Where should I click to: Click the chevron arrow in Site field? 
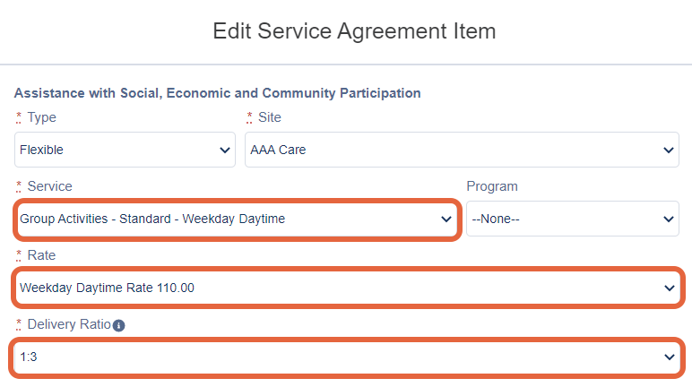pyautogui.click(x=668, y=150)
